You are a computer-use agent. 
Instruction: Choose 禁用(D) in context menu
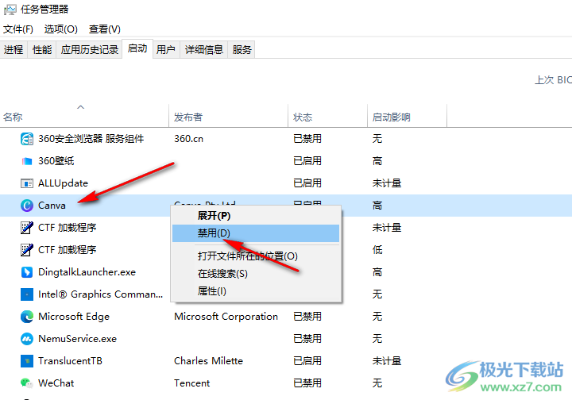(x=256, y=233)
